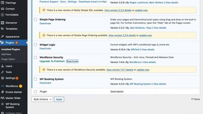Update Simple Page Ordering now
This screenshot has width=203, height=114.
(145, 35)
